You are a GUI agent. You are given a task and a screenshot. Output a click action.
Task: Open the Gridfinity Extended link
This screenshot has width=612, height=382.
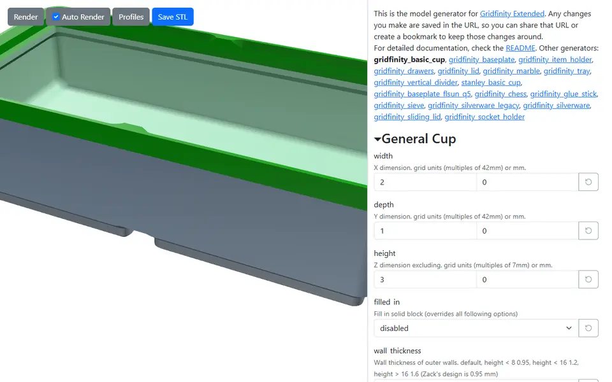point(512,13)
